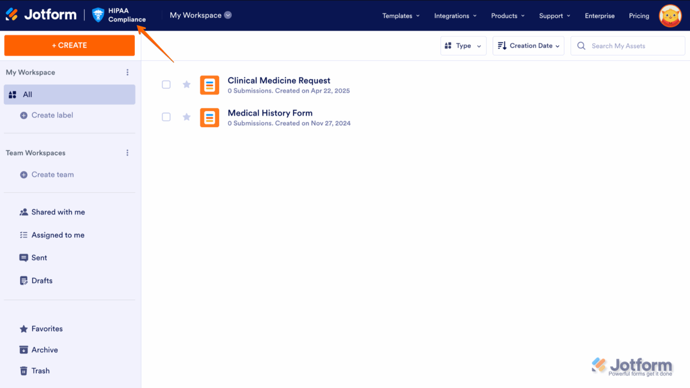
Task: Click the Clinical Medicine Request form icon
Action: click(x=209, y=85)
